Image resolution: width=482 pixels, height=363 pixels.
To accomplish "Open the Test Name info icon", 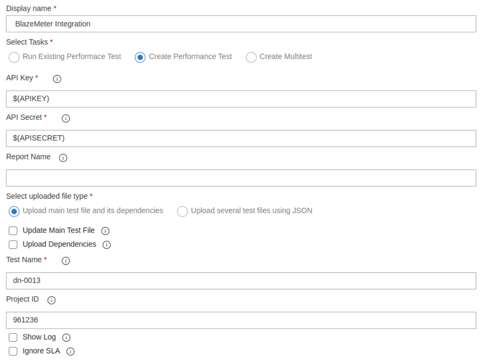I will click(x=66, y=261).
